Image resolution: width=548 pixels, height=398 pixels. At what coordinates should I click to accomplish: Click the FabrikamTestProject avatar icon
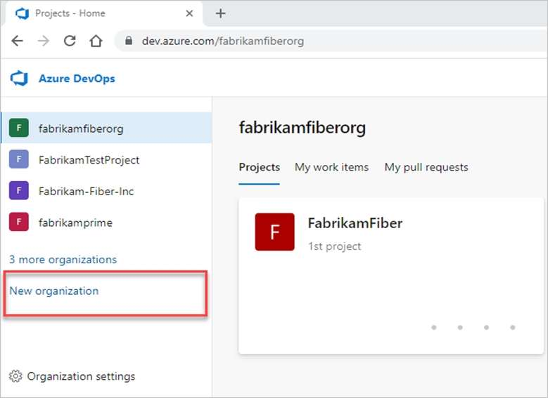(x=18, y=160)
